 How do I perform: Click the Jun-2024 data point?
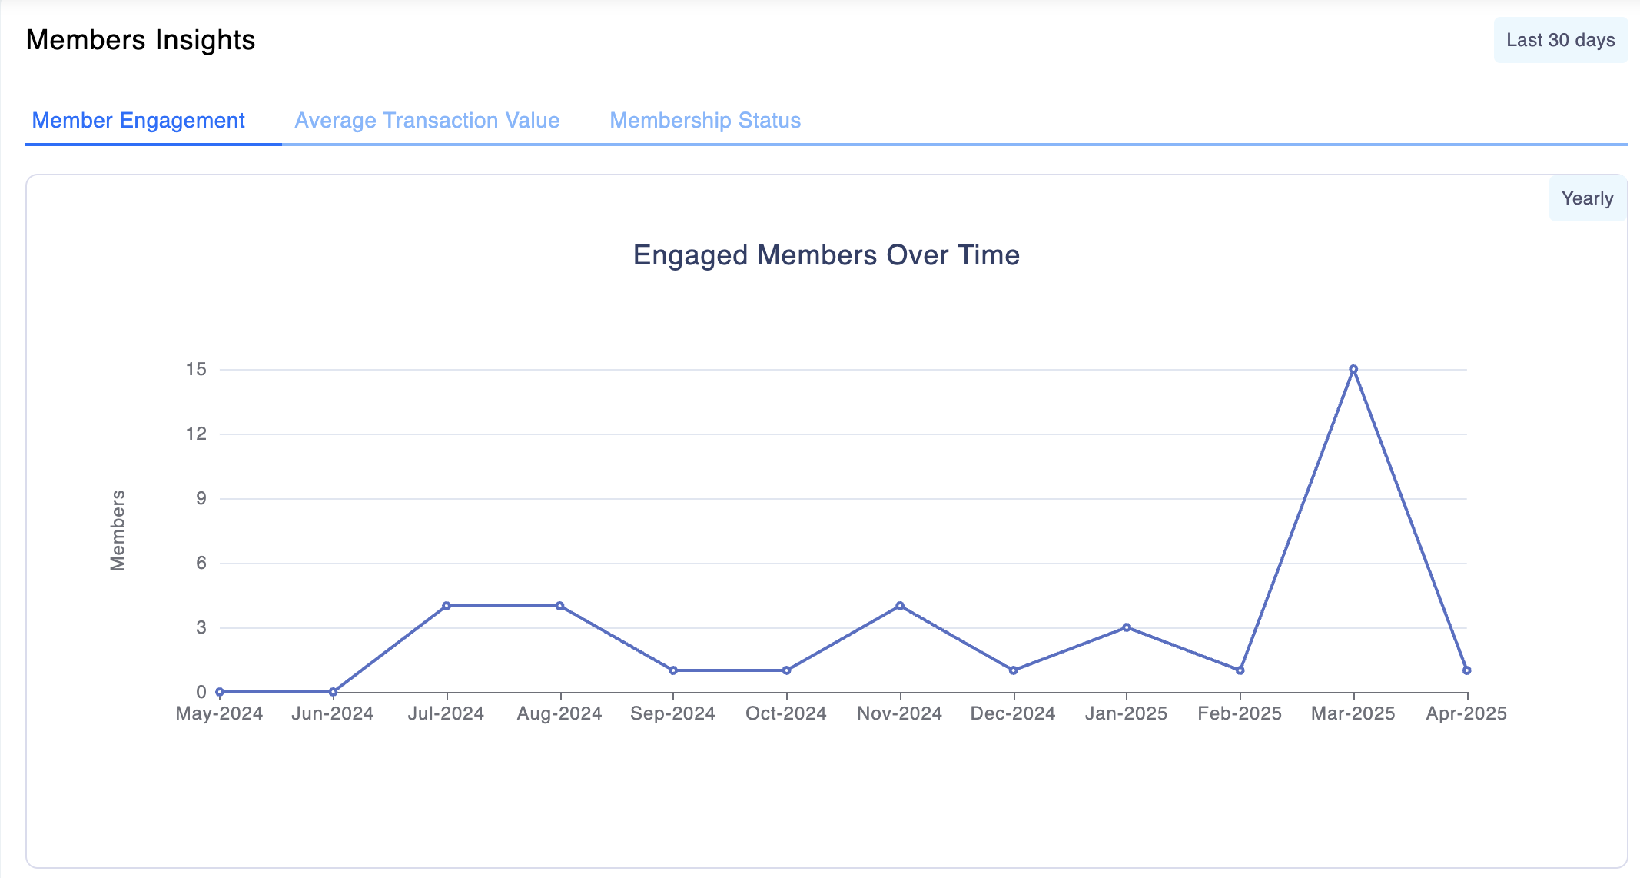[333, 692]
